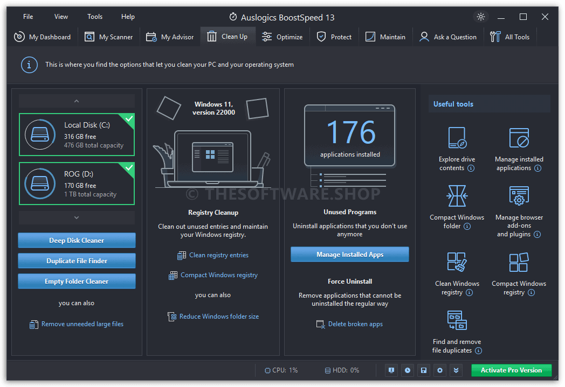The image size is (565, 387).
Task: Click Manage Installed Apps button
Action: [349, 254]
